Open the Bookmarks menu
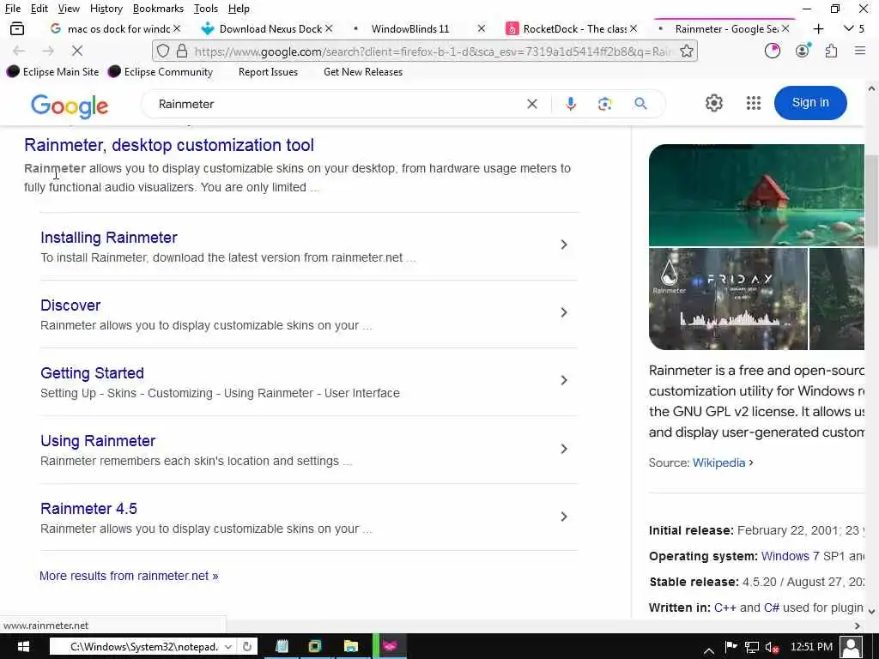Image resolution: width=879 pixels, height=659 pixels. click(158, 9)
